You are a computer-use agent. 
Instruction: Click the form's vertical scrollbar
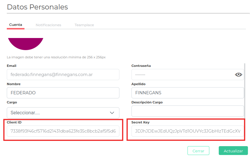click(x=245, y=88)
